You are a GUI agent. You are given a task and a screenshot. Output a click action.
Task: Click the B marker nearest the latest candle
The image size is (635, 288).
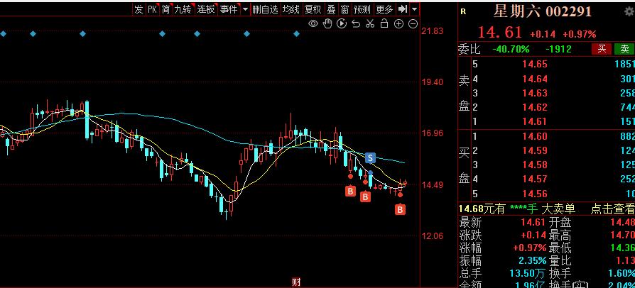click(x=401, y=209)
